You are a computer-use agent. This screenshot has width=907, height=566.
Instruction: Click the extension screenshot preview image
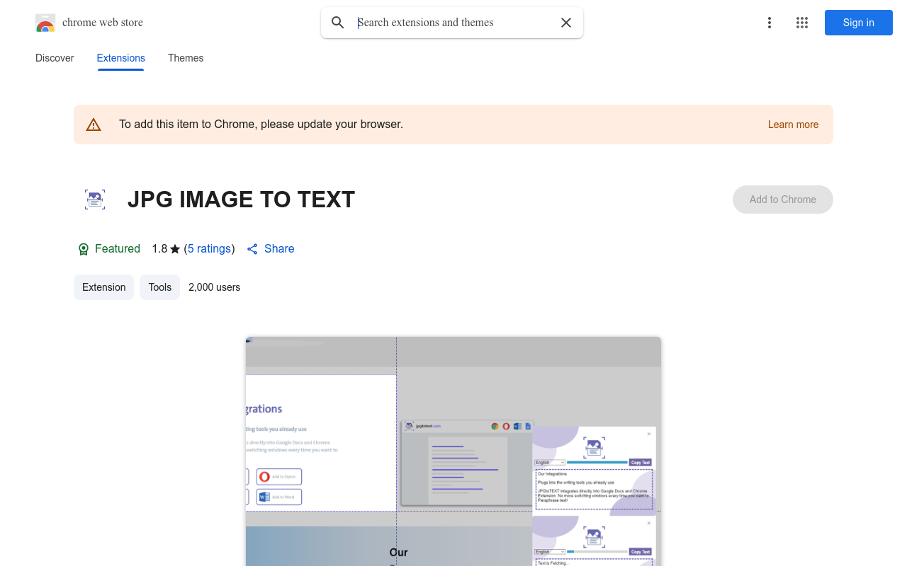tap(453, 451)
